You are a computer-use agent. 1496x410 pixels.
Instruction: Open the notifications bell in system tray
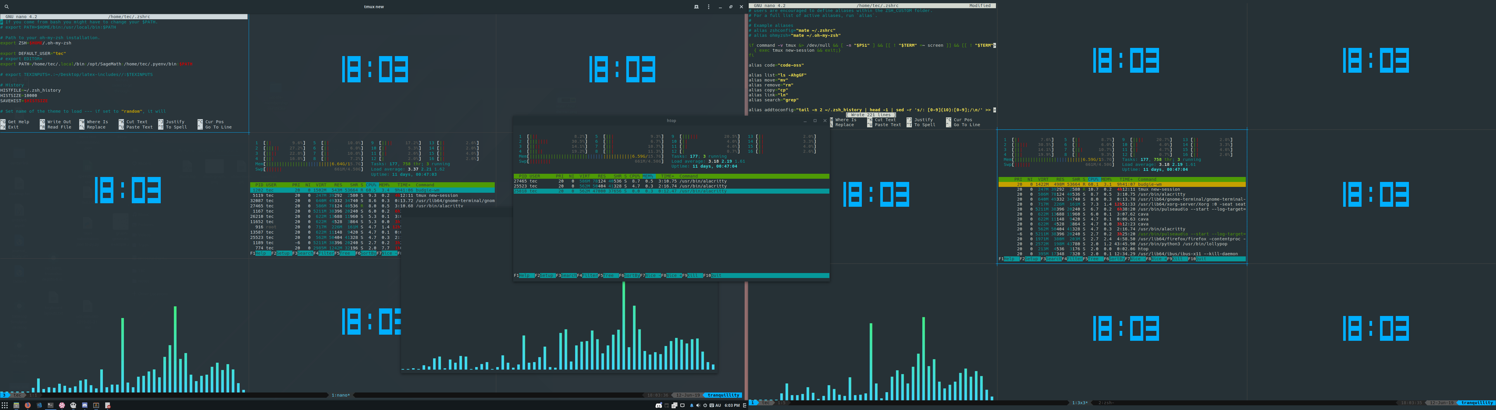tap(692, 405)
